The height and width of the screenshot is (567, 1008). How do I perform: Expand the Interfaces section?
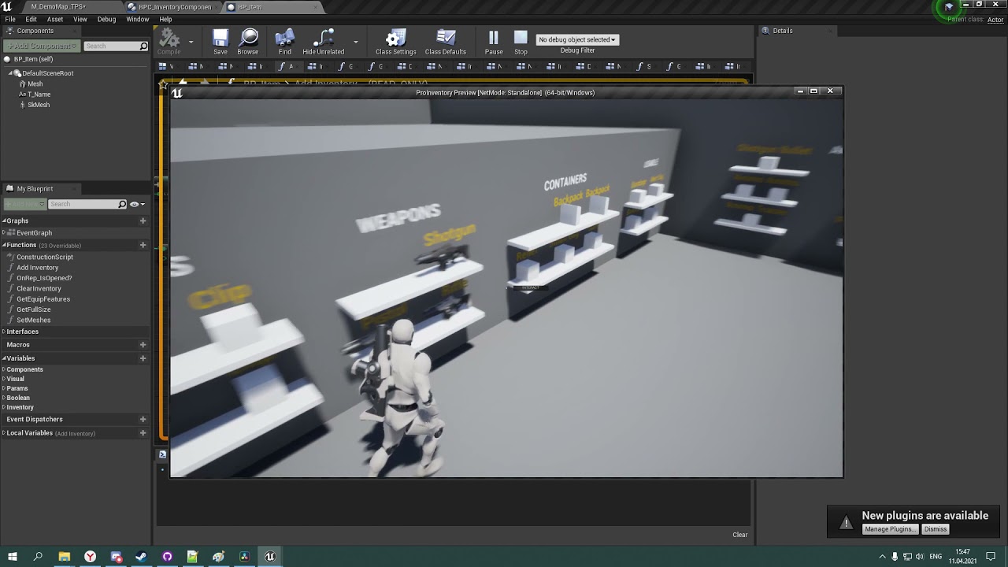coord(4,332)
